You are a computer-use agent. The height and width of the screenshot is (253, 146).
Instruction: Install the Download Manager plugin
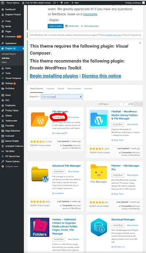tap(118, 225)
